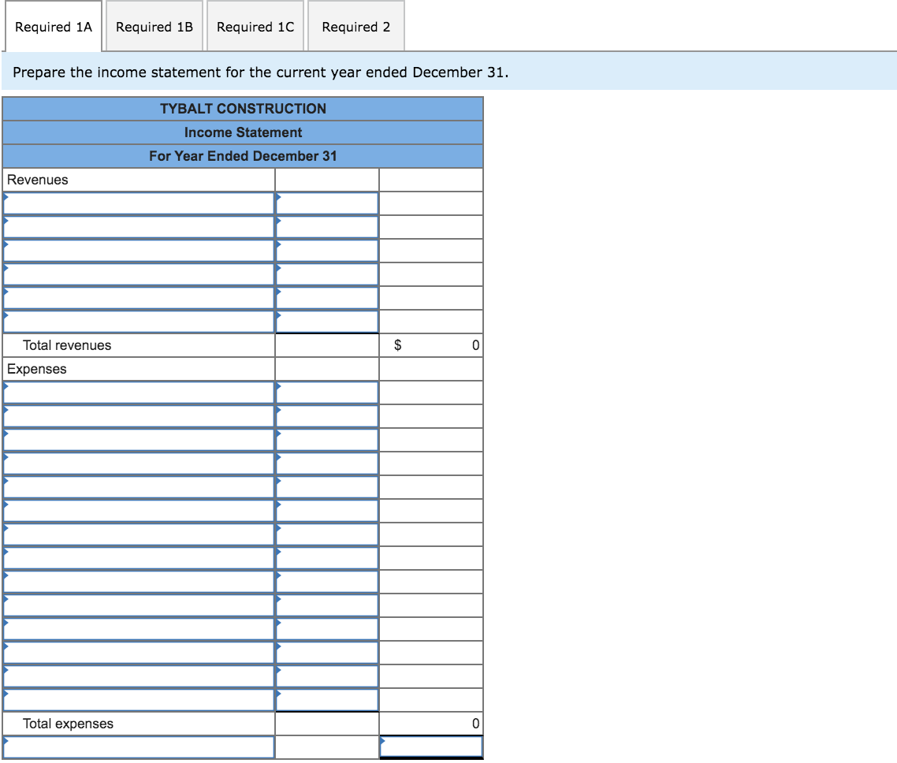
Task: Click the amount cell beside the first revenue row
Action: pyautogui.click(x=326, y=203)
